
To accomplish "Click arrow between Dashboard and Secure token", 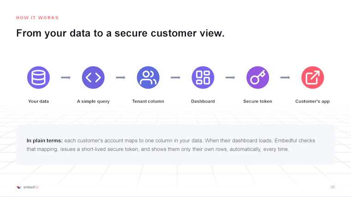I will pyautogui.click(x=230, y=78).
